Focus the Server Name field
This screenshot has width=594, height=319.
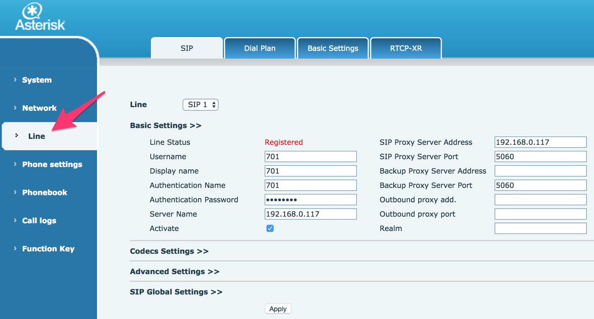tap(311, 214)
